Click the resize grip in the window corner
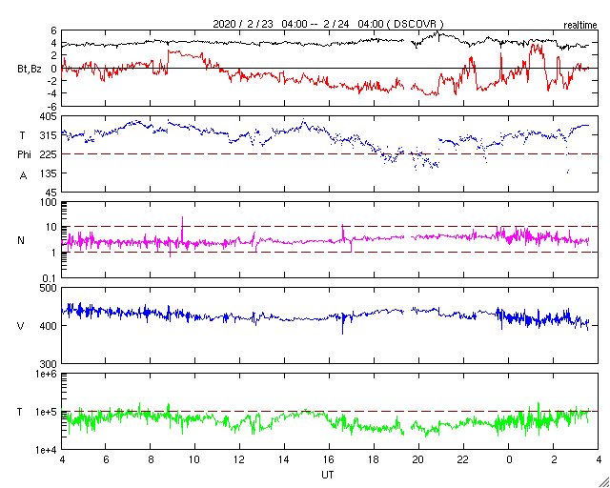 [604, 482]
